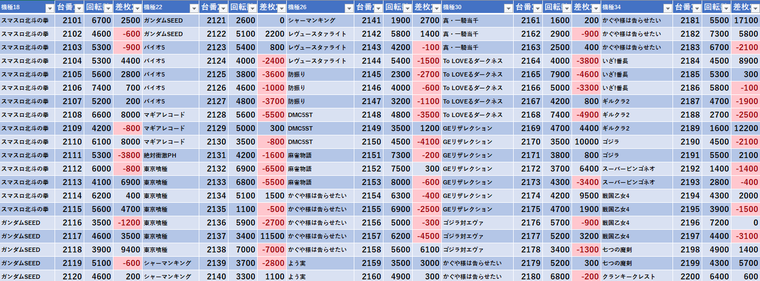760x281 pixels.
Task: Open 差枚 filter dropdown in the 機種18 group
Action: click(138, 8)
